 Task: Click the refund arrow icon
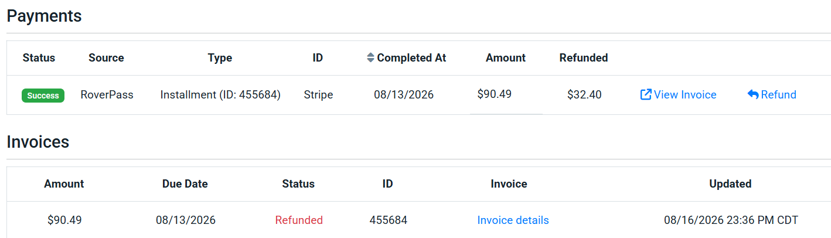[x=753, y=94]
